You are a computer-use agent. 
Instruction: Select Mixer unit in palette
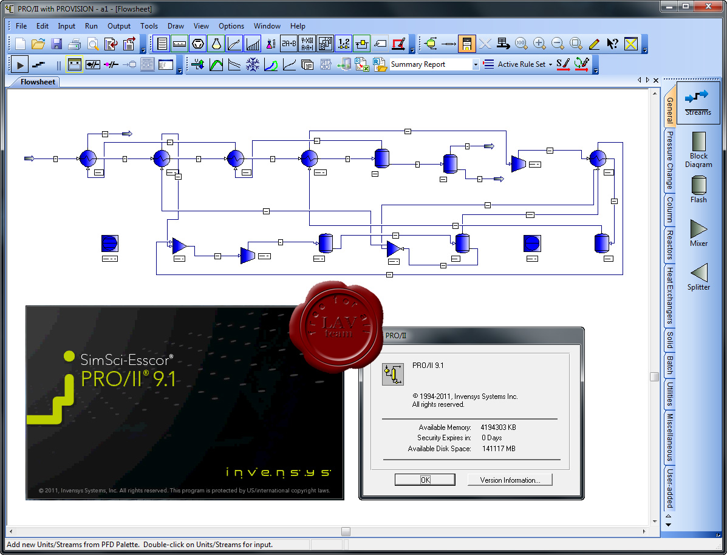tap(698, 233)
